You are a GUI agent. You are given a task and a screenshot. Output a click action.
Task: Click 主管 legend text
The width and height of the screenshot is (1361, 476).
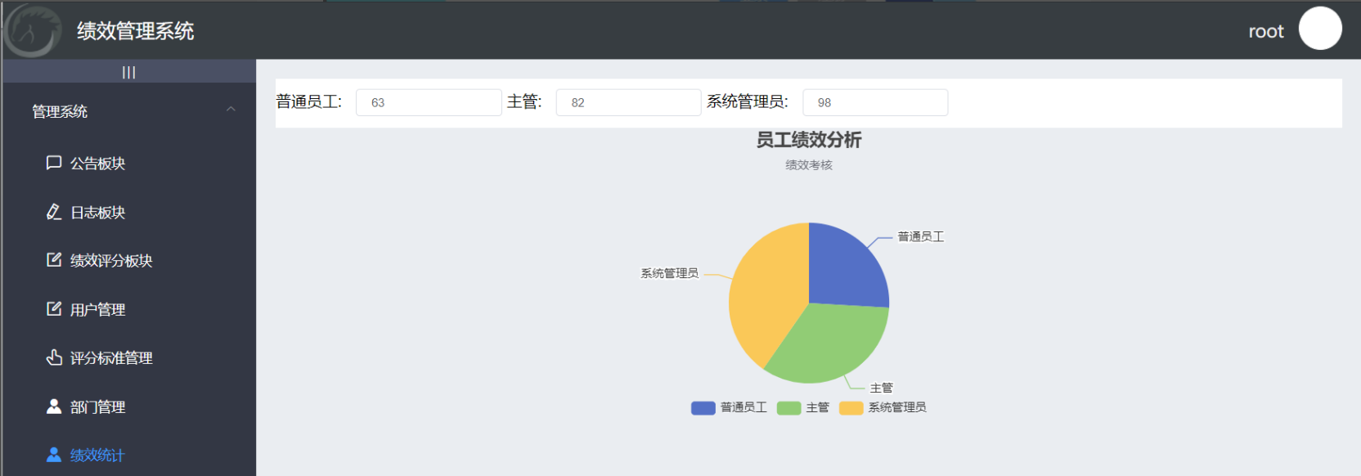tap(818, 407)
